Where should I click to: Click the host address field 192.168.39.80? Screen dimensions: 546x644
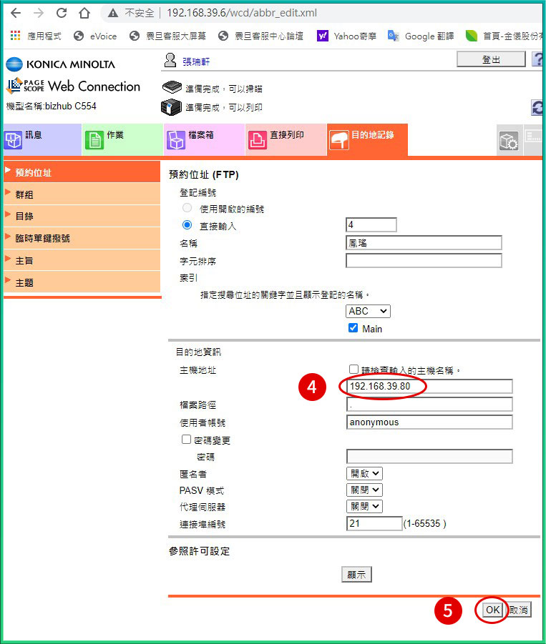pyautogui.click(x=429, y=387)
